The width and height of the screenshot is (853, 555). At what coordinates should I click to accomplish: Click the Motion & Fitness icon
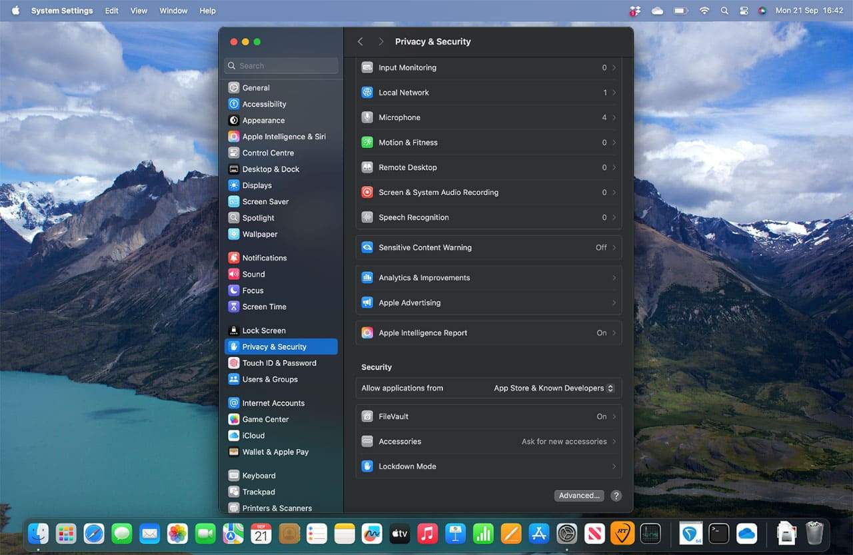tap(367, 143)
